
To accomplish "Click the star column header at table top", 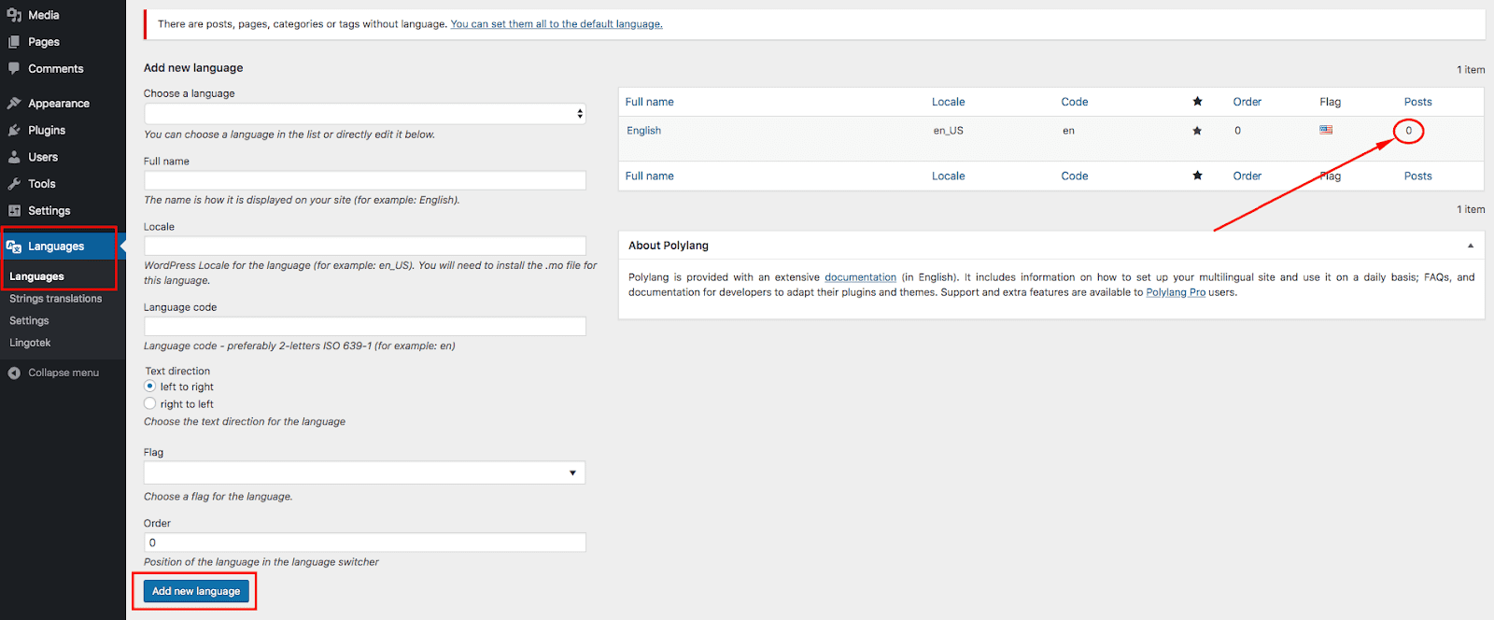I will point(1197,102).
